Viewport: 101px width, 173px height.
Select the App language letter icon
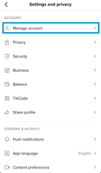click(x=7, y=153)
